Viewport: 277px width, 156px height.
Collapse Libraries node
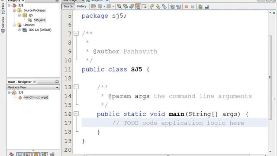(x=14, y=25)
